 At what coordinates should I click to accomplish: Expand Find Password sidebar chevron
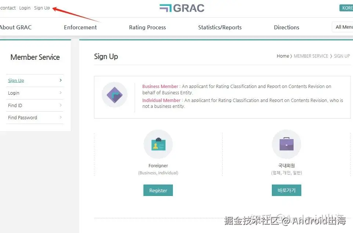click(61, 117)
